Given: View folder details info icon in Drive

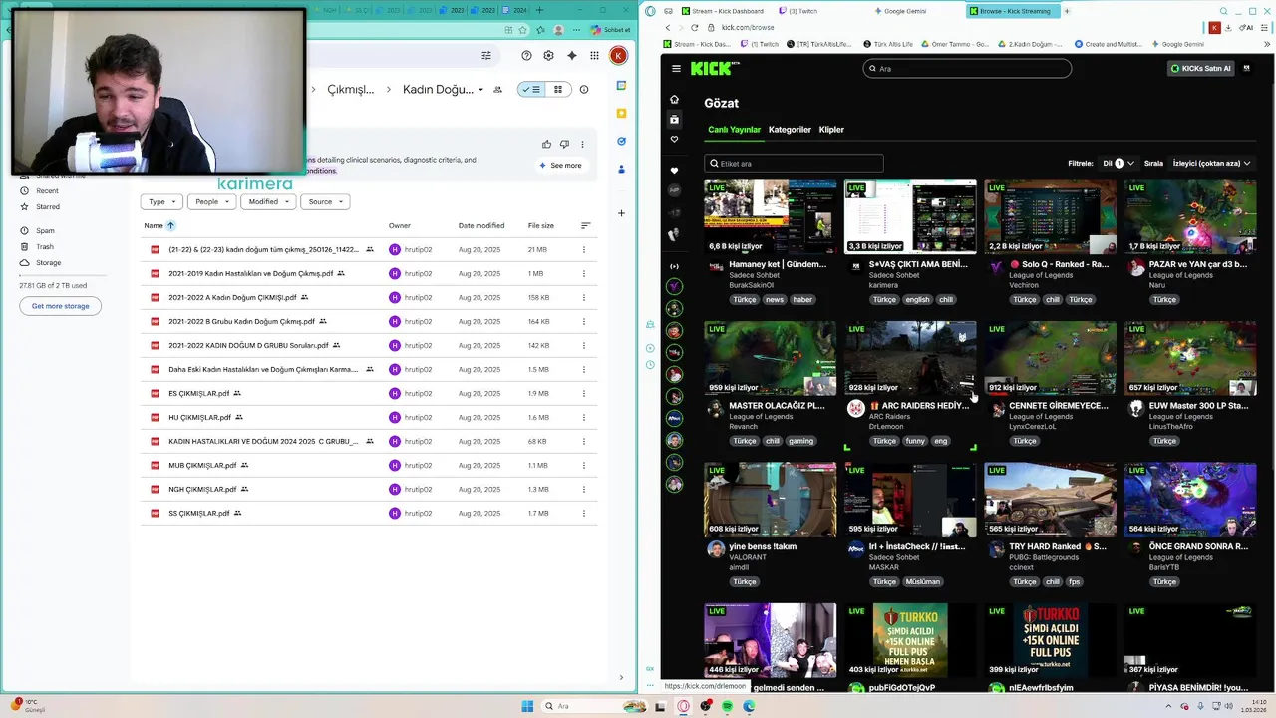Looking at the screenshot, I should coord(584,89).
